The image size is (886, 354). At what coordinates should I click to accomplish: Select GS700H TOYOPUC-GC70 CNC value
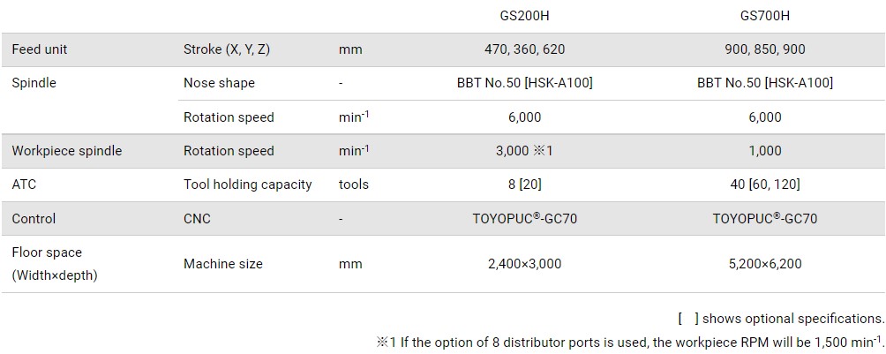(x=764, y=218)
